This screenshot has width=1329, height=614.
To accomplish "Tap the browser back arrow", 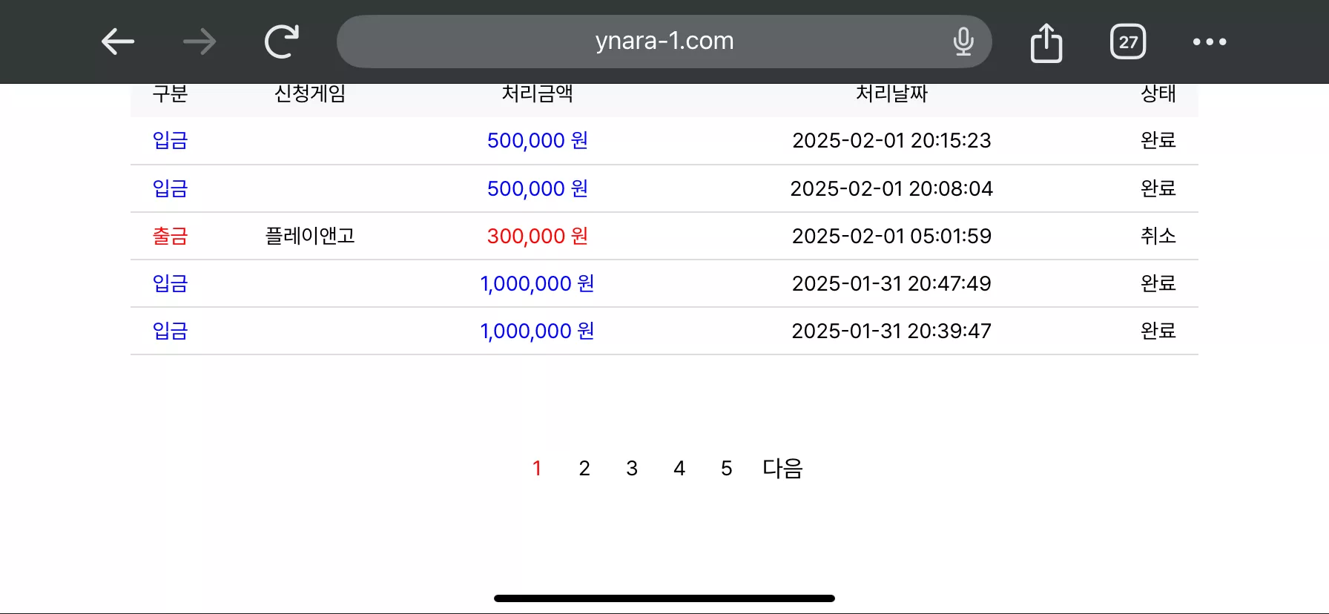I will 118,42.
